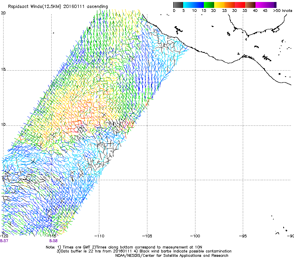Click the green 15-20 knots legend segment

tap(209, 5)
